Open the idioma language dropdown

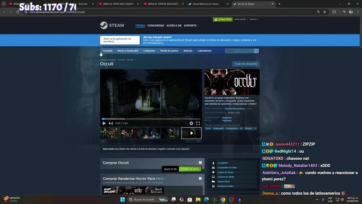254,19
